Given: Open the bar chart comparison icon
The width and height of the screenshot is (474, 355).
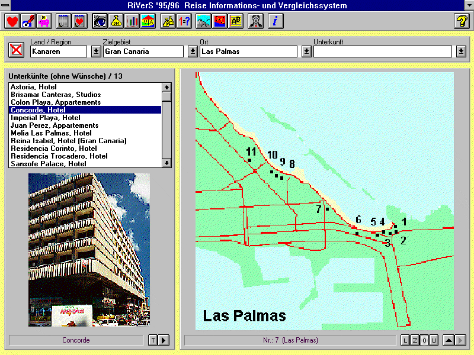Looking at the screenshot, I should [132, 22].
